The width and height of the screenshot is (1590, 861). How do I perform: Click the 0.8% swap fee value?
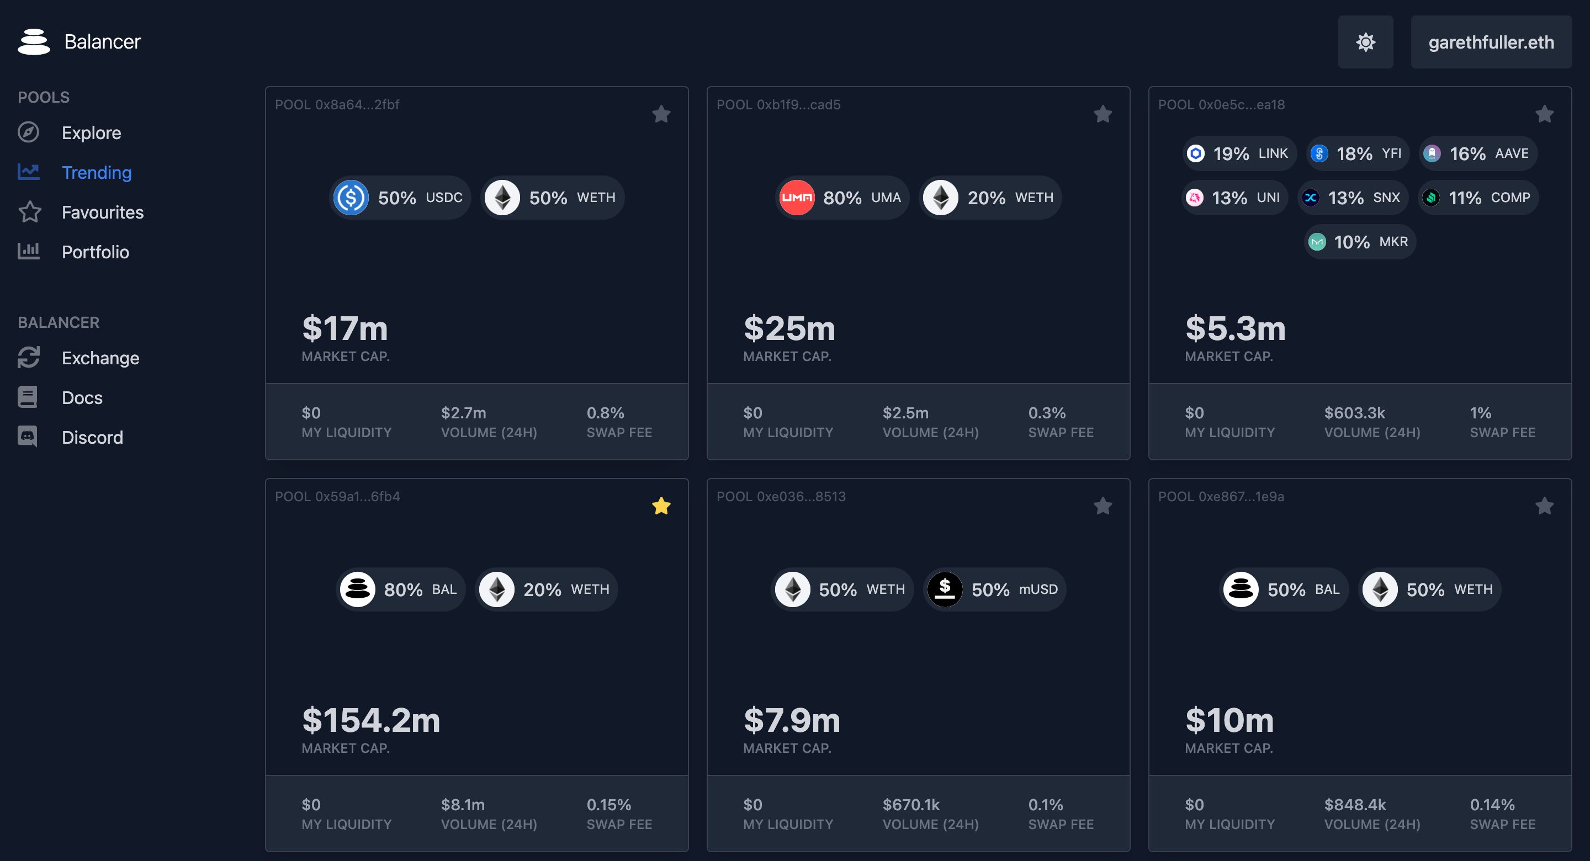tap(605, 413)
